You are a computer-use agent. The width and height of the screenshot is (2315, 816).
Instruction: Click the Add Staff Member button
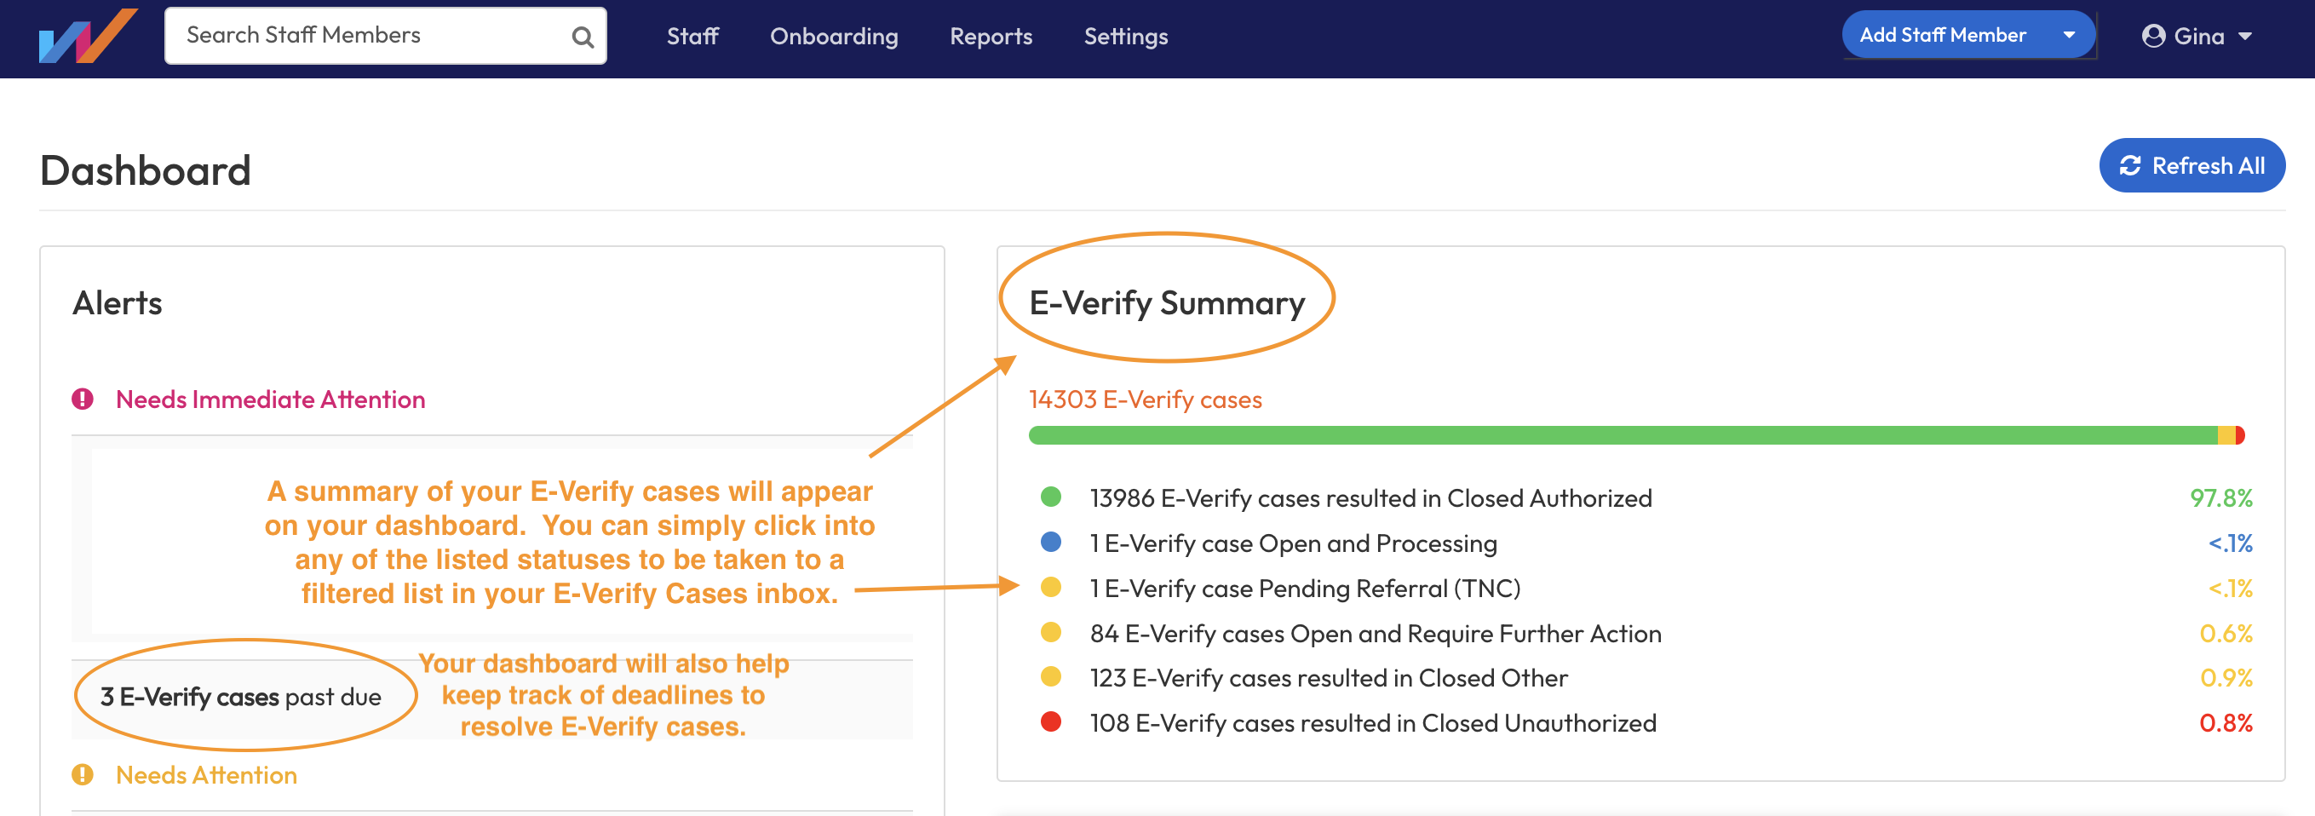point(1942,35)
